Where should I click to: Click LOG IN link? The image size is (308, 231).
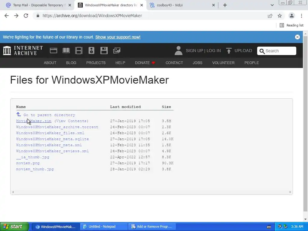pyautogui.click(x=214, y=51)
